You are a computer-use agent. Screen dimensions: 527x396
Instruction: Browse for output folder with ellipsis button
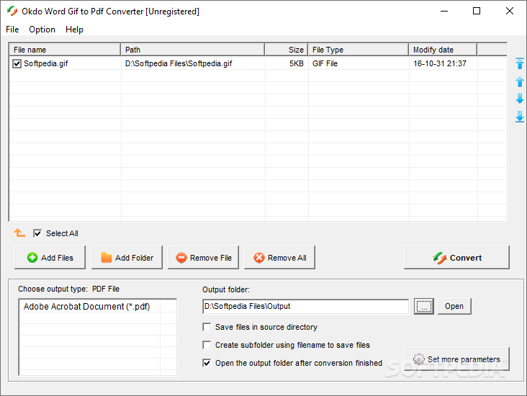(424, 306)
